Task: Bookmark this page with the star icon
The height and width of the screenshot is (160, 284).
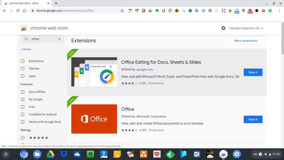Action: (x=122, y=11)
